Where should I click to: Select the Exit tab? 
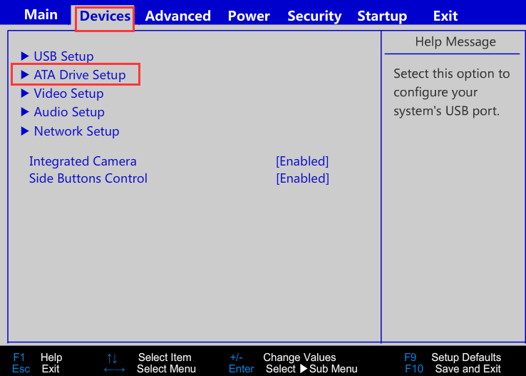pyautogui.click(x=445, y=16)
